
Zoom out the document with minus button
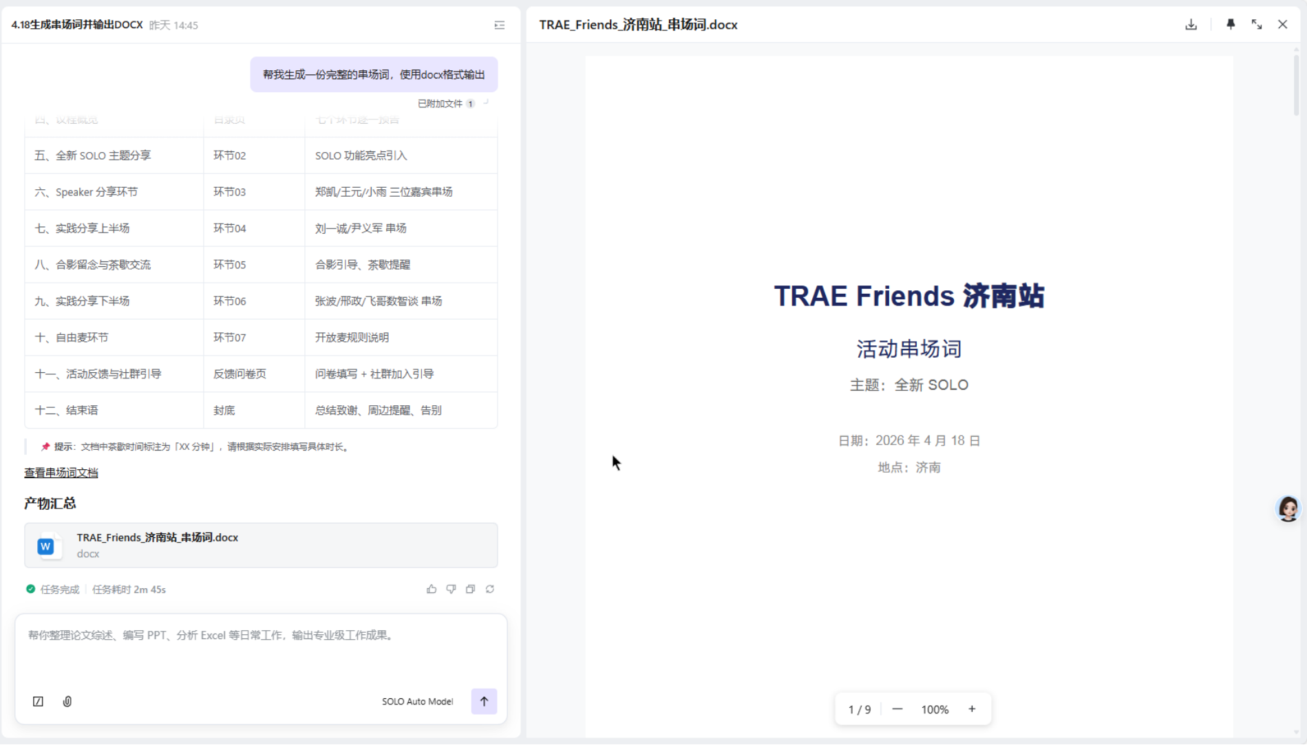[x=897, y=709]
